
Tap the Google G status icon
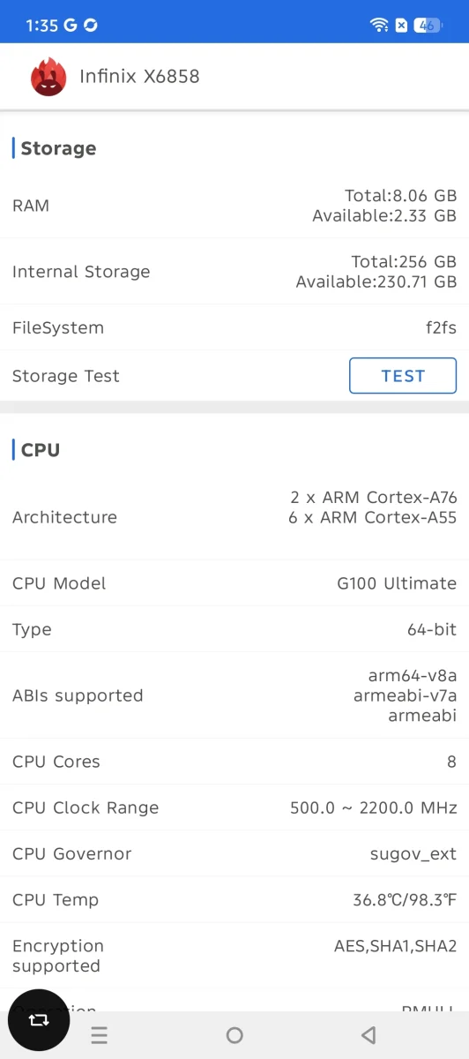[x=71, y=26]
